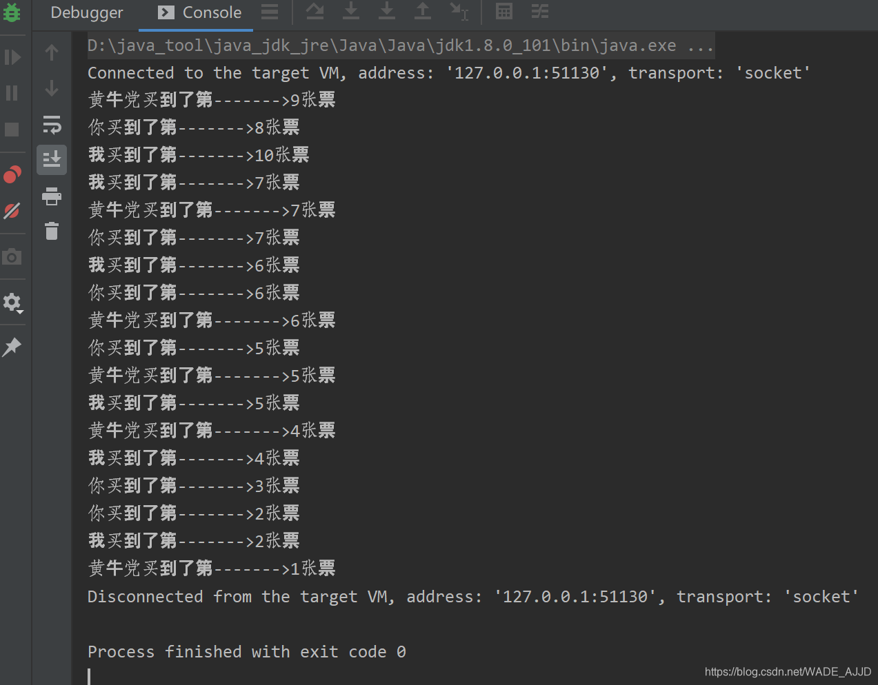Click the line '你买到了第------->5张票'

point(194,348)
